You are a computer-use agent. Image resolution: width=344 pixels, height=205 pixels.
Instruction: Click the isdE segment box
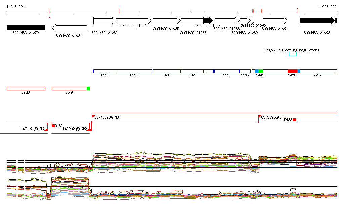point(167,71)
